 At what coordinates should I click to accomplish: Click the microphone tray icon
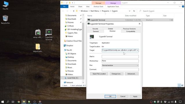coord(175,102)
